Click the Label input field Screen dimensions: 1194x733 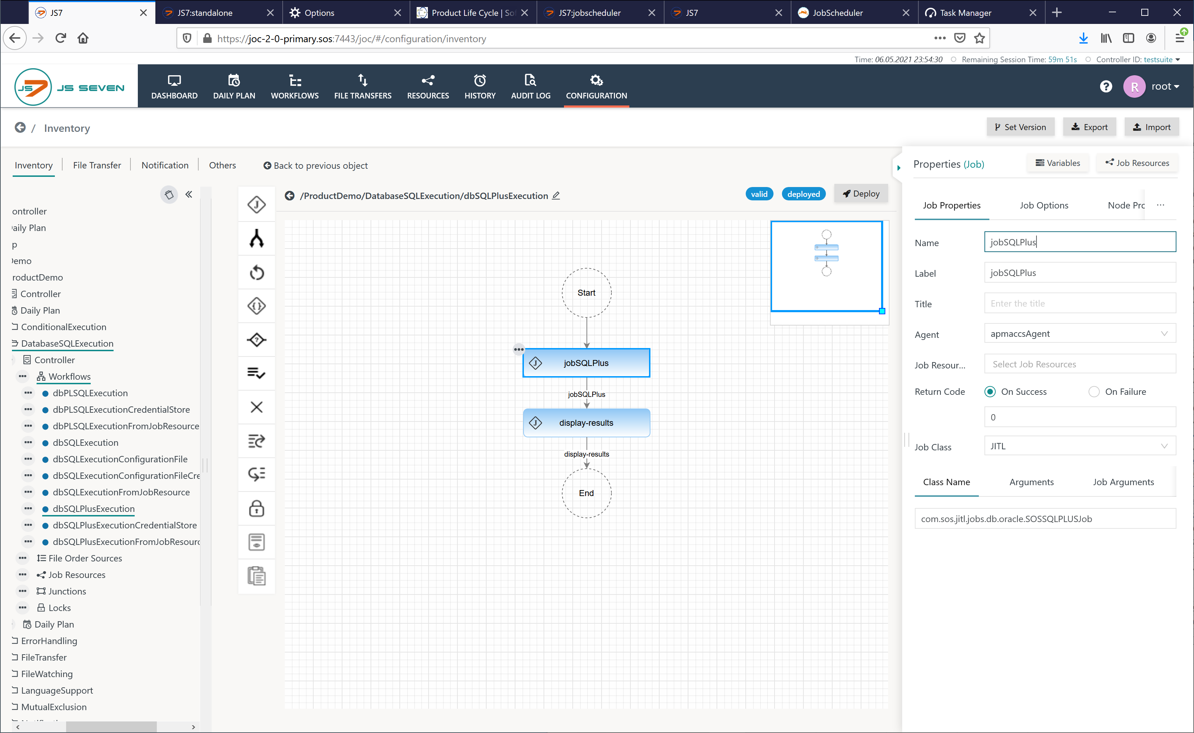tap(1080, 272)
